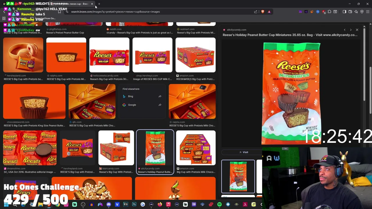Open chocolateworld.com King Size cup image
The height and width of the screenshot is (209, 372).
[34, 101]
